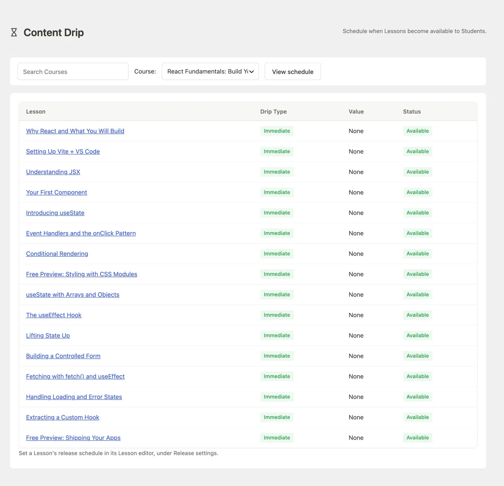Click Available status for Free Preview: Shipping Your Apps

[x=417, y=438]
